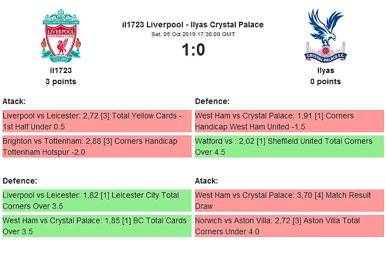The image size is (386, 254).
Task: Click the left Defence: heading above Leicester bet
Action: [x=20, y=180]
